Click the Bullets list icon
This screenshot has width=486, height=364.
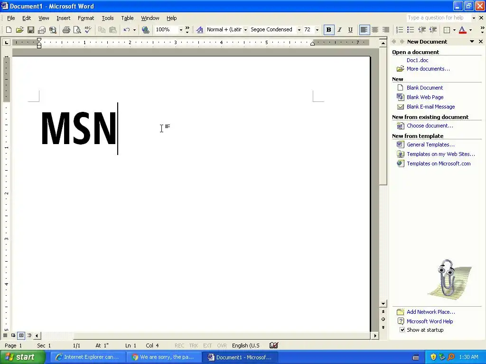click(411, 30)
